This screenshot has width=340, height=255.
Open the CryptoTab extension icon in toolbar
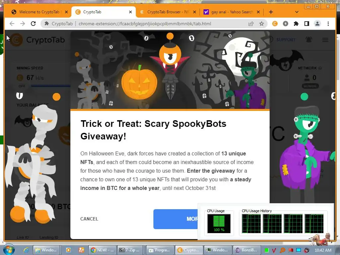click(275, 24)
